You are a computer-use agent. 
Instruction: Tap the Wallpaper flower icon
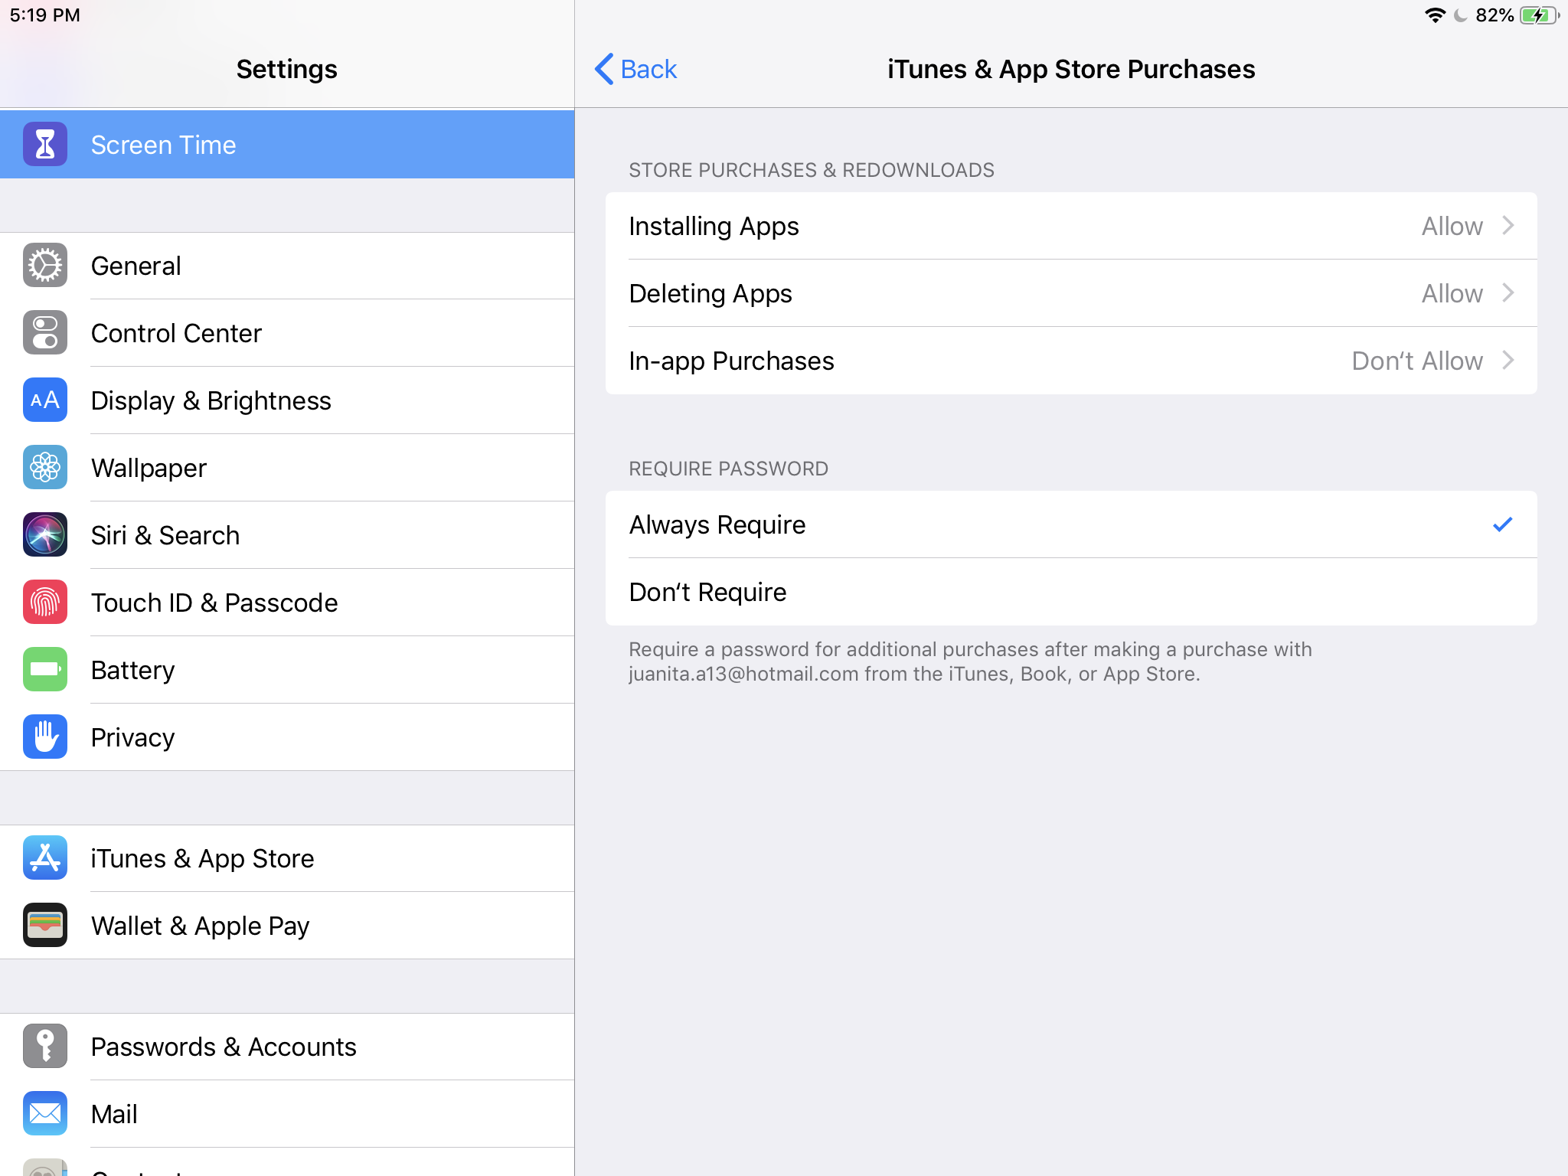pos(45,468)
